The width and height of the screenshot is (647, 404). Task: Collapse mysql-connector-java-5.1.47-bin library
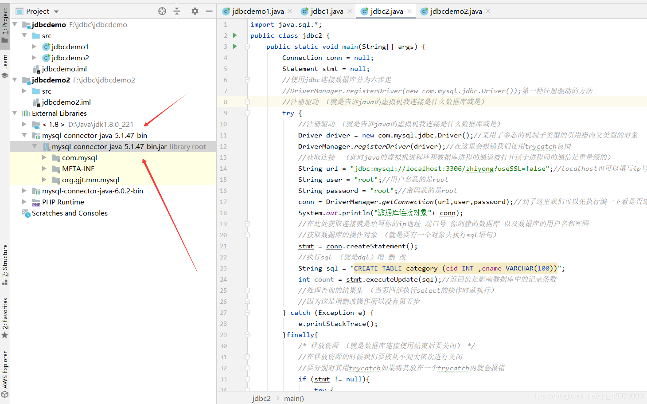point(24,135)
